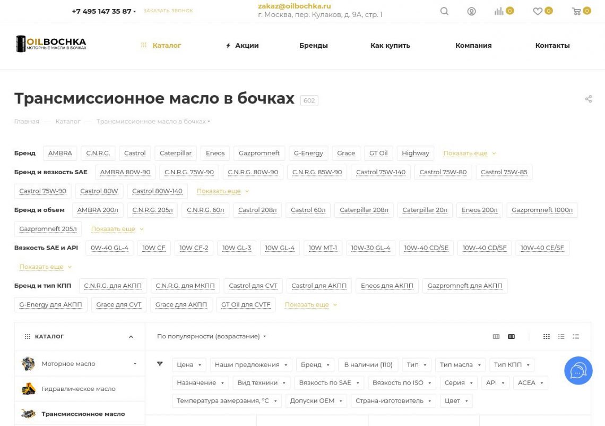Open the site search magnifier
The width and height of the screenshot is (605, 426).
(444, 11)
